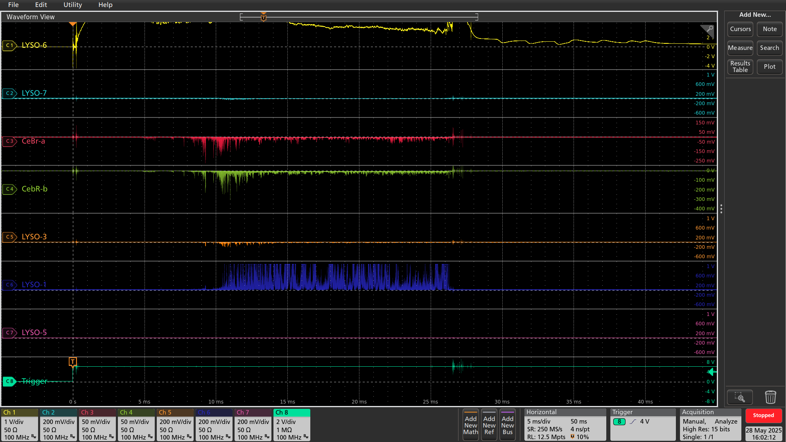Click the C3 CeBr-a channel handle

tap(9, 141)
